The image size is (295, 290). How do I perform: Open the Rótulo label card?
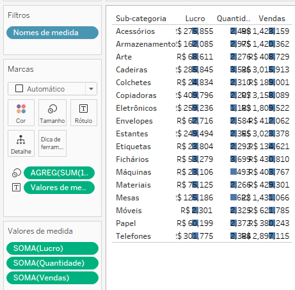coord(84,113)
